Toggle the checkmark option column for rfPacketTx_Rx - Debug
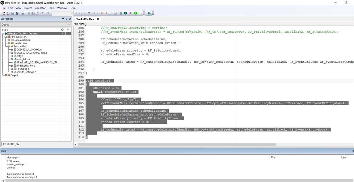This screenshot has width=354, height=182. coord(62,33)
